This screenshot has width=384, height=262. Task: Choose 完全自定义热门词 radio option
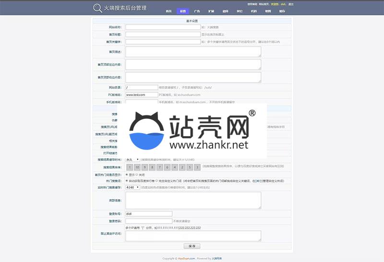coord(156,181)
